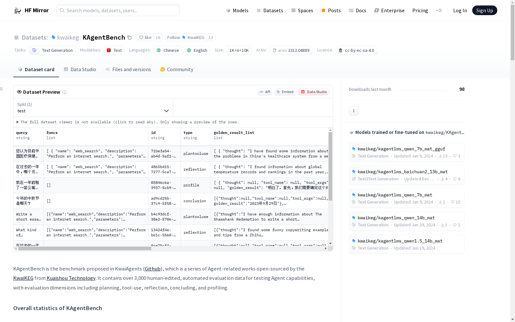Click the like count 16

coord(158,37)
